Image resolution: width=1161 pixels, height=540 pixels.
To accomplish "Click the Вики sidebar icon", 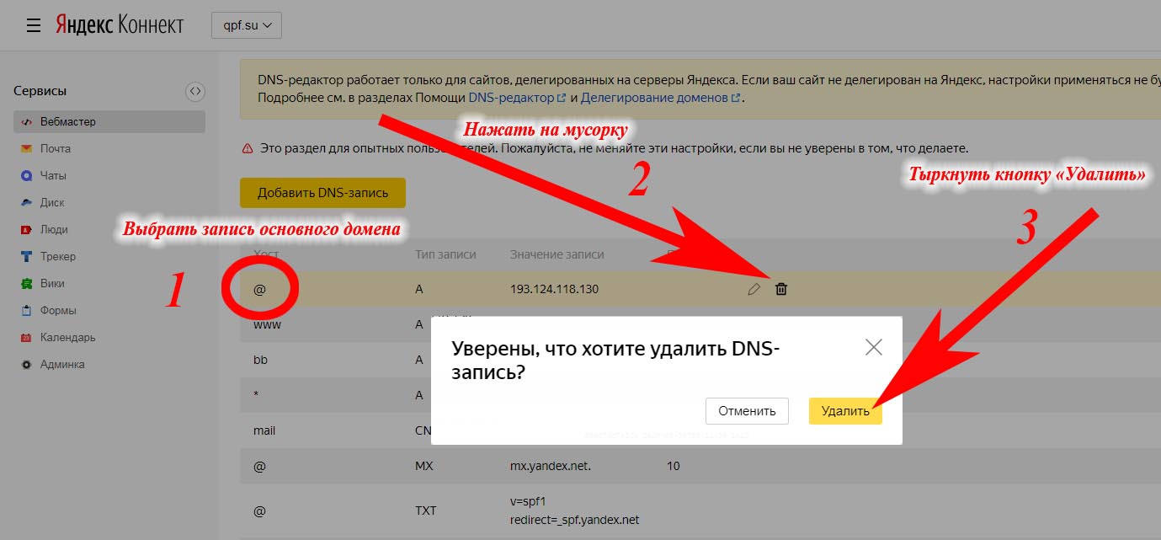I will (x=26, y=283).
